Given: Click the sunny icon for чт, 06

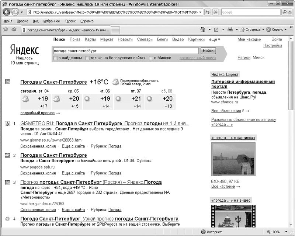Looking at the screenshot, I should coord(87,98).
